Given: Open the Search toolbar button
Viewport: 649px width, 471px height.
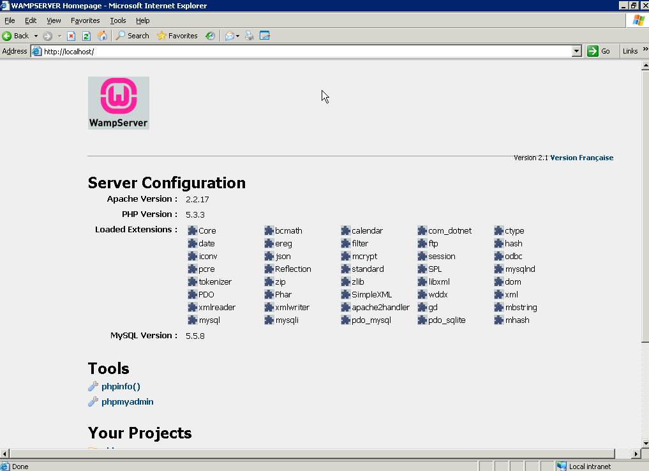Looking at the screenshot, I should [133, 36].
